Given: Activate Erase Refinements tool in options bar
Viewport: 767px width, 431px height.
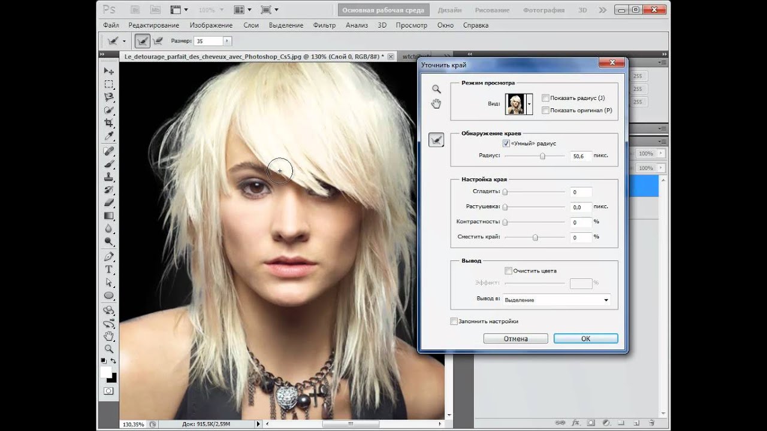Looking at the screenshot, I should click(x=158, y=41).
